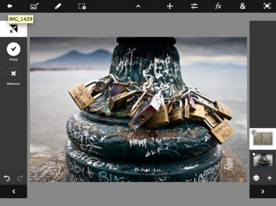
Task: Click the ampersand icon
Action: coord(243,6)
